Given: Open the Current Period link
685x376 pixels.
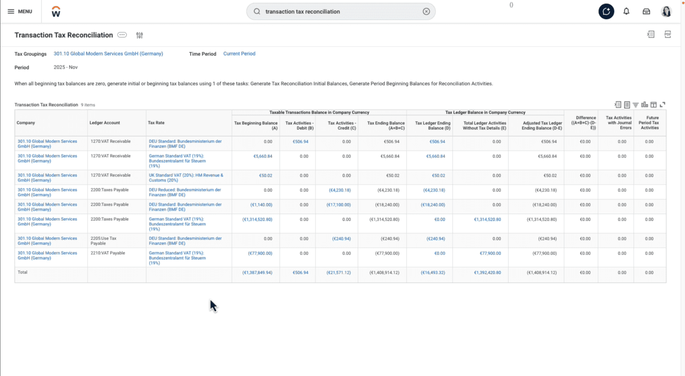Looking at the screenshot, I should click(x=239, y=53).
